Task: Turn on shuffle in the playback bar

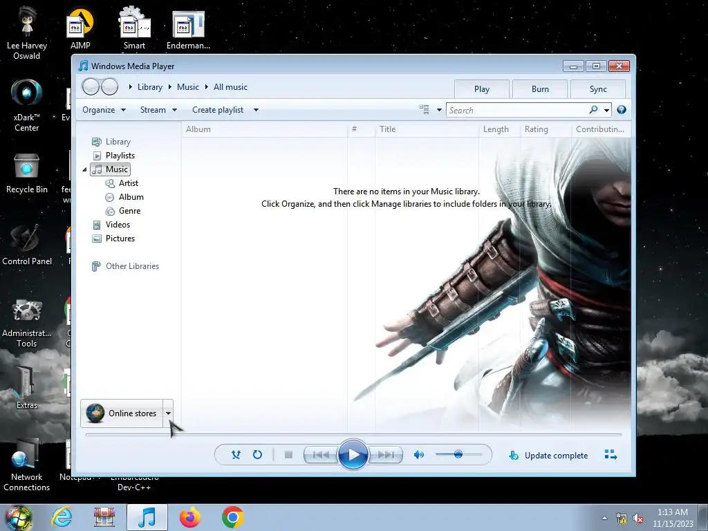Action: click(x=236, y=455)
